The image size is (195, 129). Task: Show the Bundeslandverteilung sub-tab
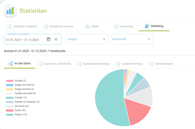(x=93, y=64)
